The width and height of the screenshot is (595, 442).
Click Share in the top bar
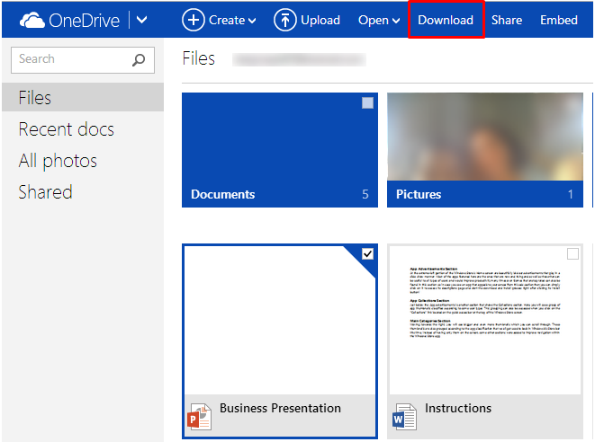(507, 20)
